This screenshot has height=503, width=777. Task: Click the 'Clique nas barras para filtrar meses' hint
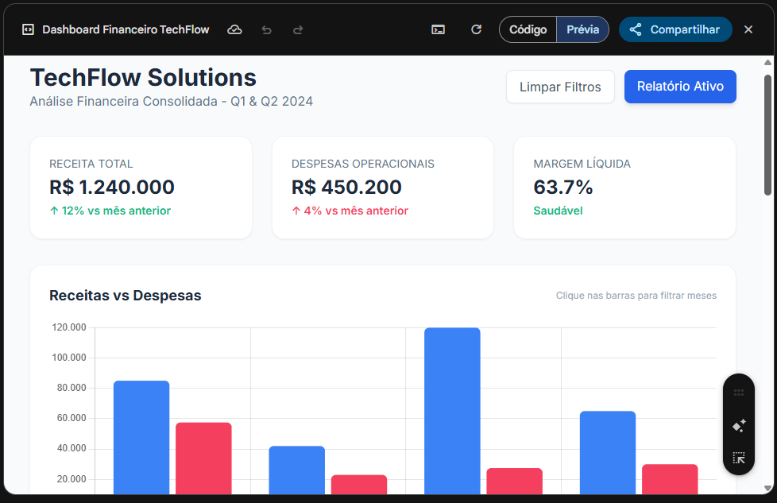pos(636,296)
